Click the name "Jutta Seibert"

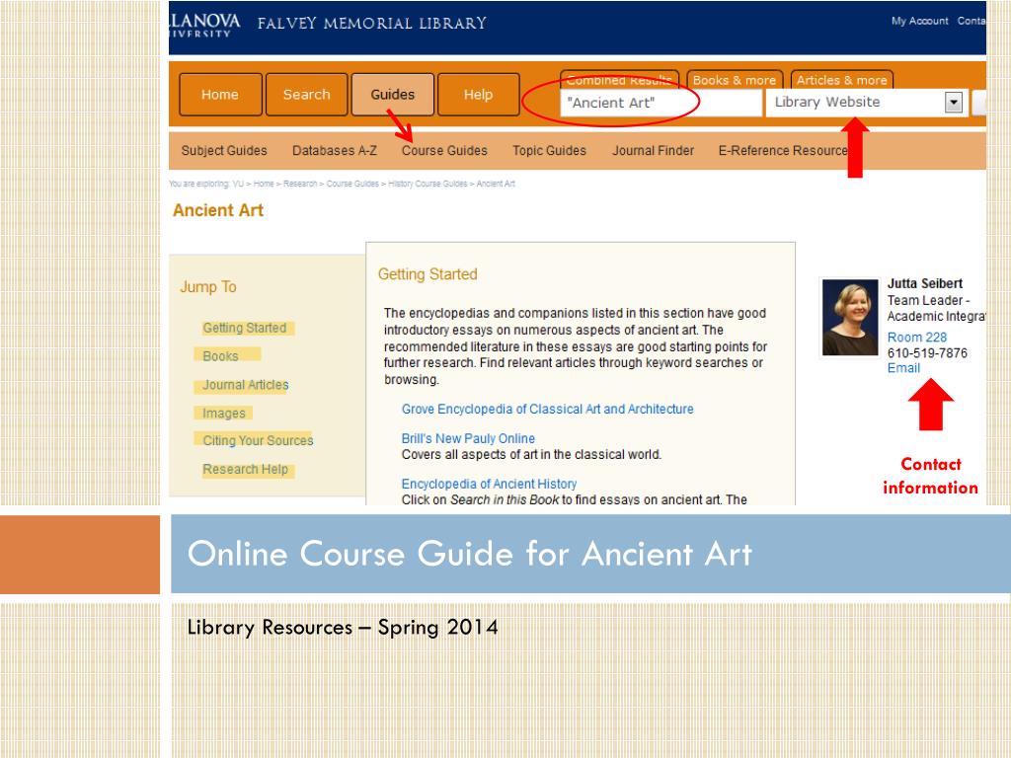(x=924, y=283)
